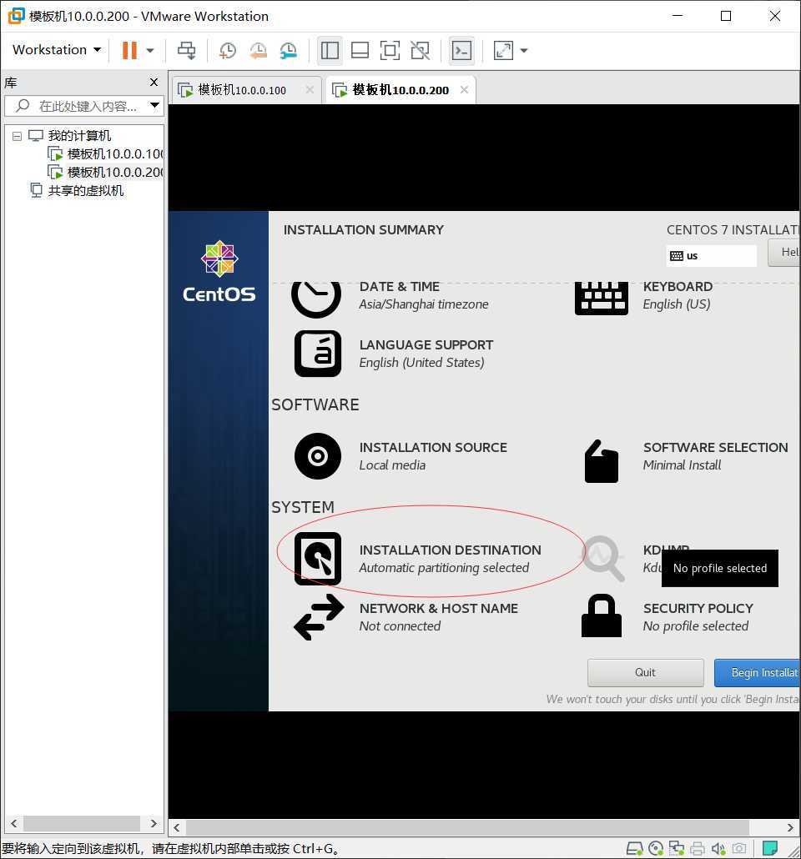Click library panel scroll right arrow
The image size is (801, 859).
coord(154,823)
